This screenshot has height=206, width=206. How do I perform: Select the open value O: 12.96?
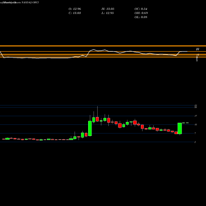point(75,9)
